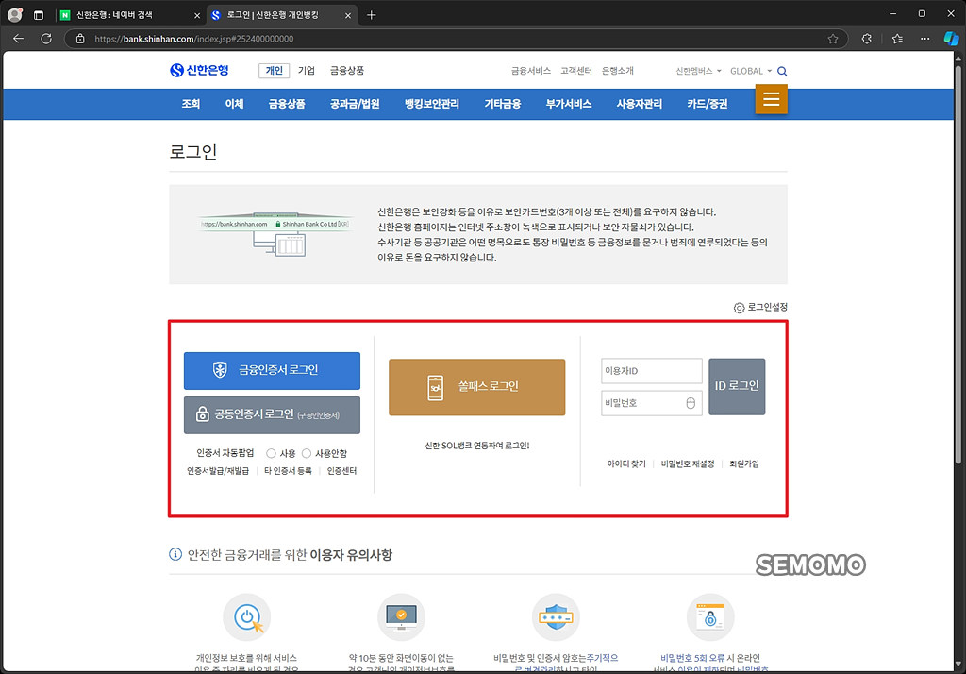The height and width of the screenshot is (674, 966).
Task: Click the info icon beside 이용자 유의사항
Action: tap(175, 554)
